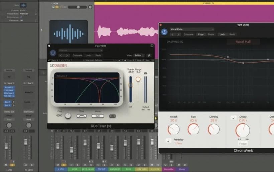Open the Vocal Plate preset dropdown
Screen dimensions: 274x172
(192, 29)
